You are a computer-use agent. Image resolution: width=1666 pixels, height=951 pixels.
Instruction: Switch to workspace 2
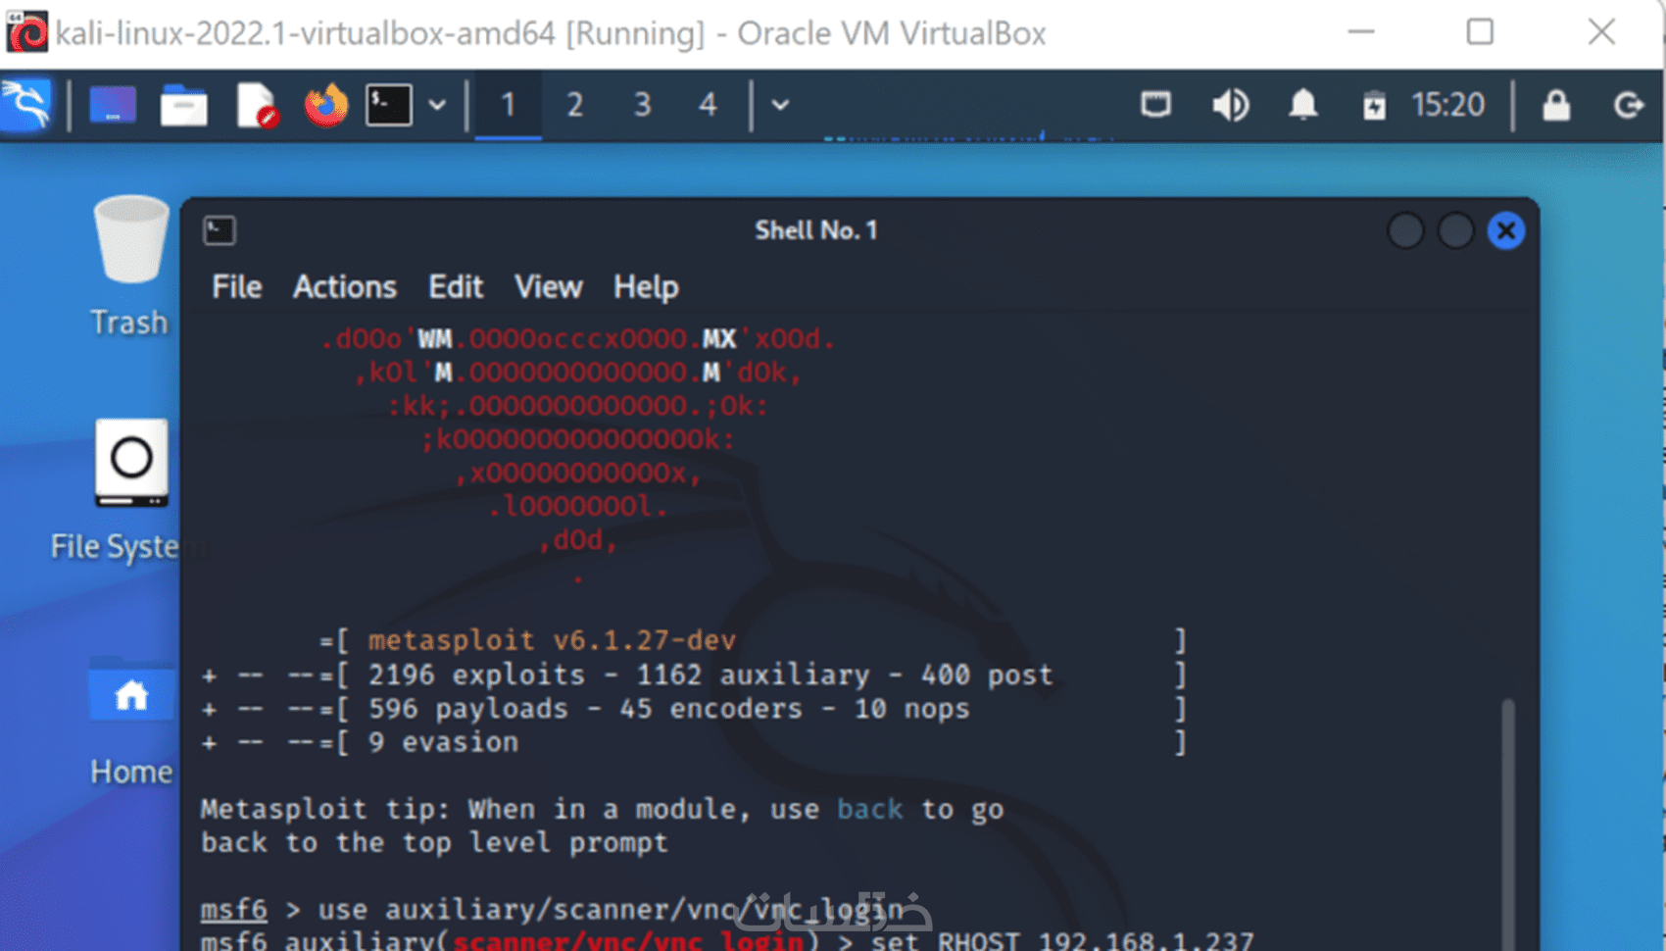(x=575, y=105)
